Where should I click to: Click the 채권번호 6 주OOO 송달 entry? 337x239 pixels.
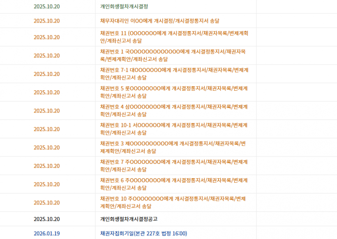point(174,184)
